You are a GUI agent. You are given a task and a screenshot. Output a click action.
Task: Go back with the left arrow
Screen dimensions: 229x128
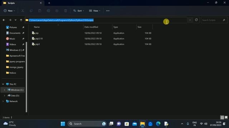coord(4,20)
